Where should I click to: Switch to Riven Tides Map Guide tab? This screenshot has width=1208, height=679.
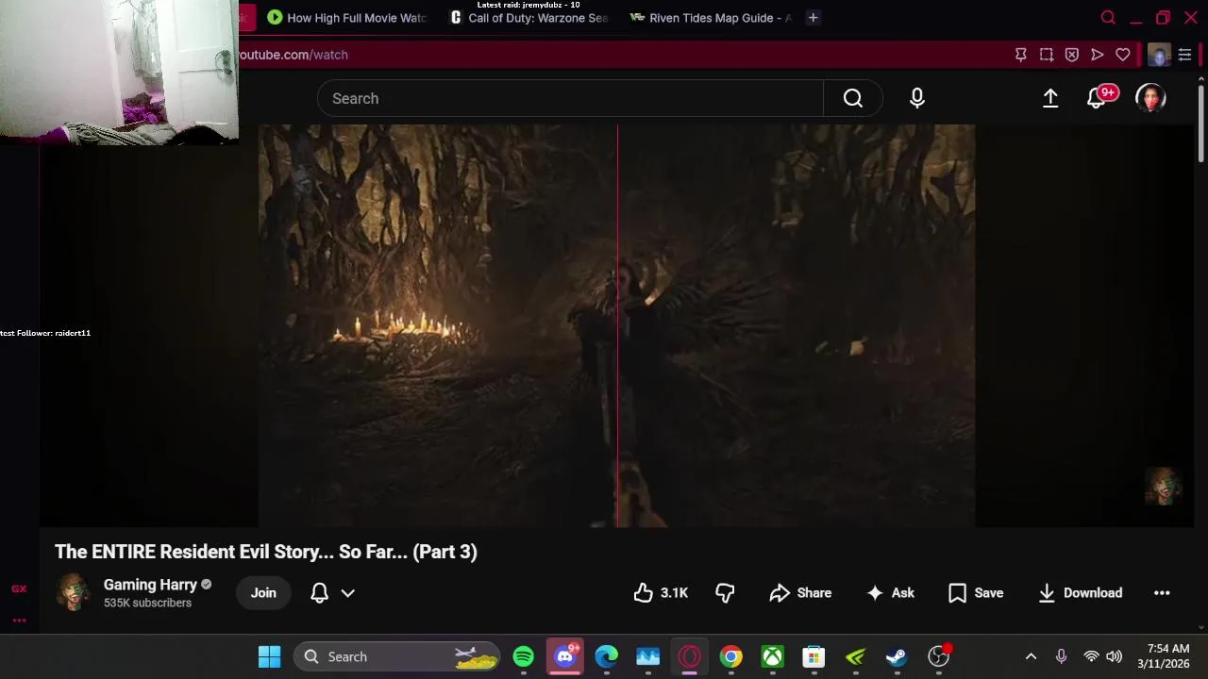[711, 18]
